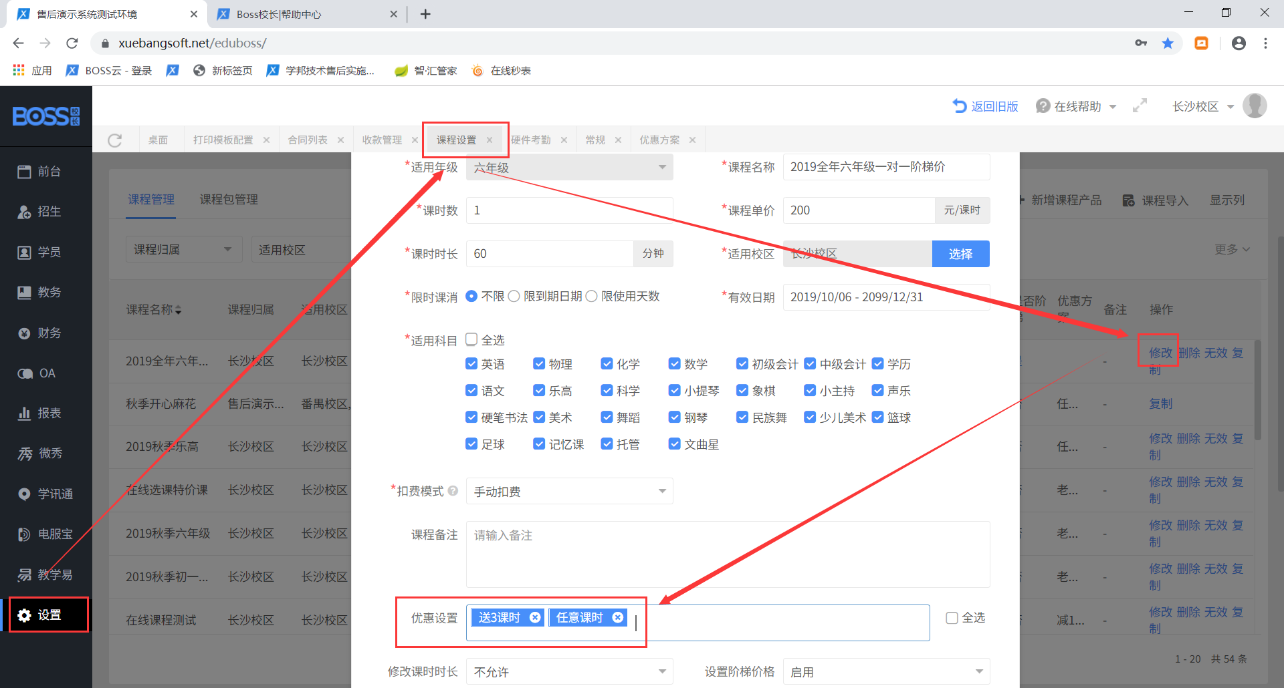
Task: Select the 限使用天数 radio option
Action: pos(591,296)
